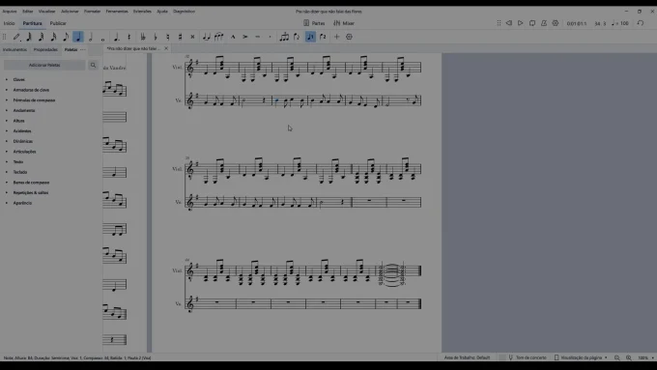
Task: Click Adicionar Paletas button
Action: (44, 66)
